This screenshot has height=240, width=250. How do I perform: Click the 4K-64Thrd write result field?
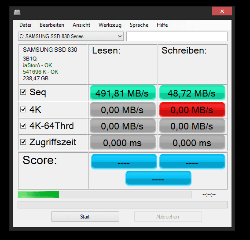[192, 126]
